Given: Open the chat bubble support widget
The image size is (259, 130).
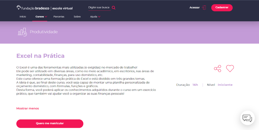Looking at the screenshot, I should point(247,118).
